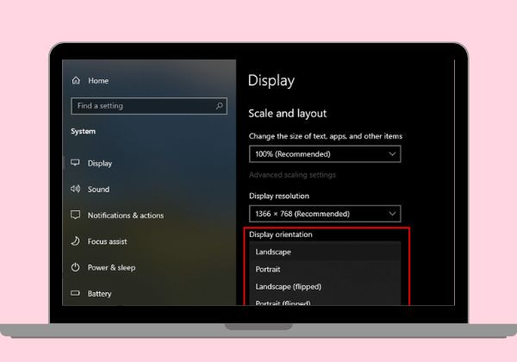Open the 100% (Recommended) scale dropdown
This screenshot has width=517, height=362.
click(x=325, y=154)
